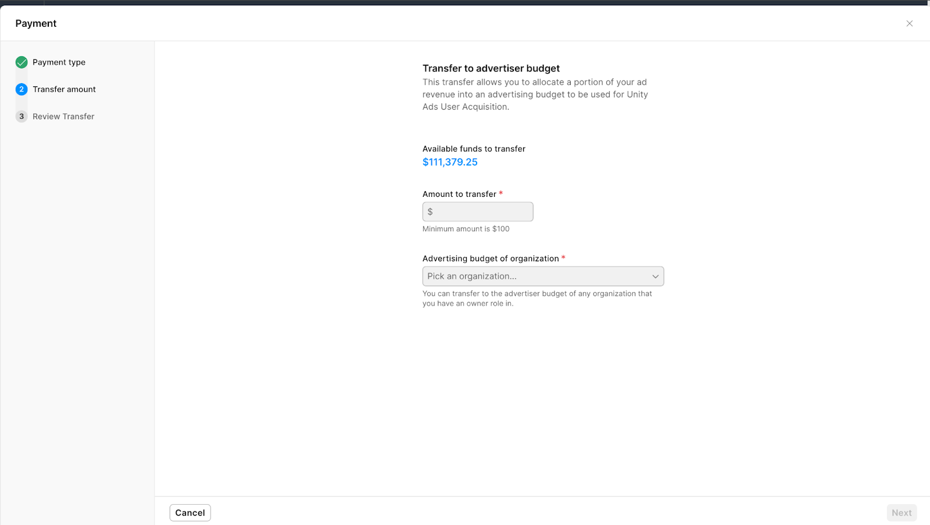Click the Payment dialog title

[x=36, y=23]
